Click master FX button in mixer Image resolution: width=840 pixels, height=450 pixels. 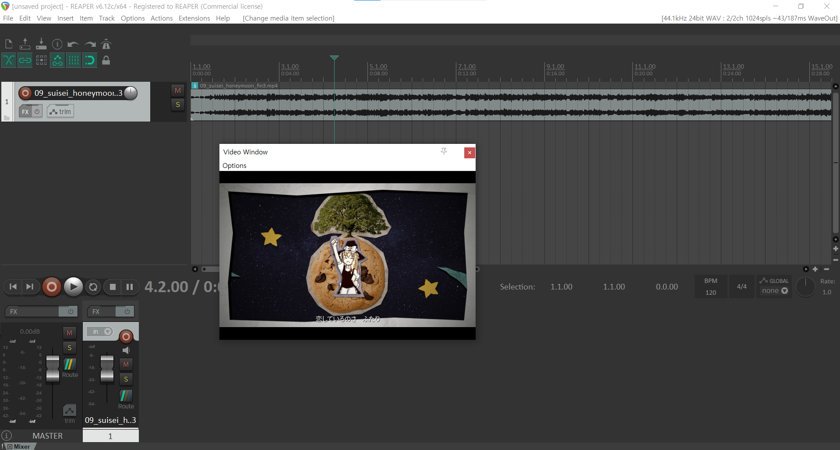pyautogui.click(x=32, y=311)
